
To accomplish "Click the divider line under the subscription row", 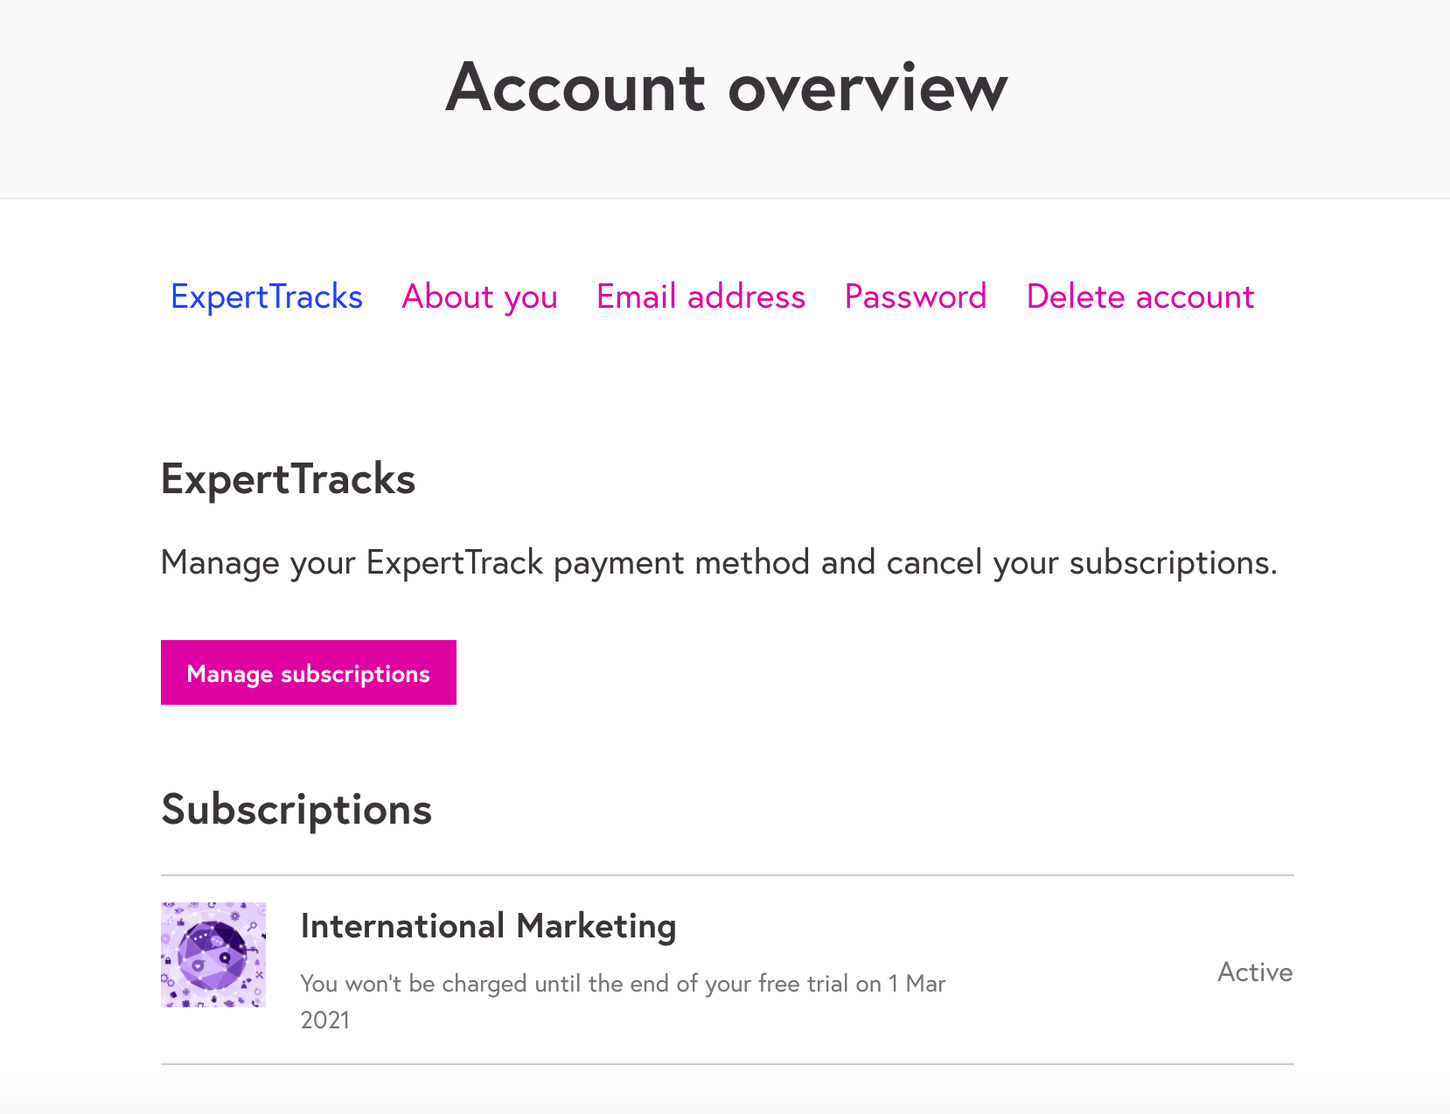I will (x=727, y=1064).
